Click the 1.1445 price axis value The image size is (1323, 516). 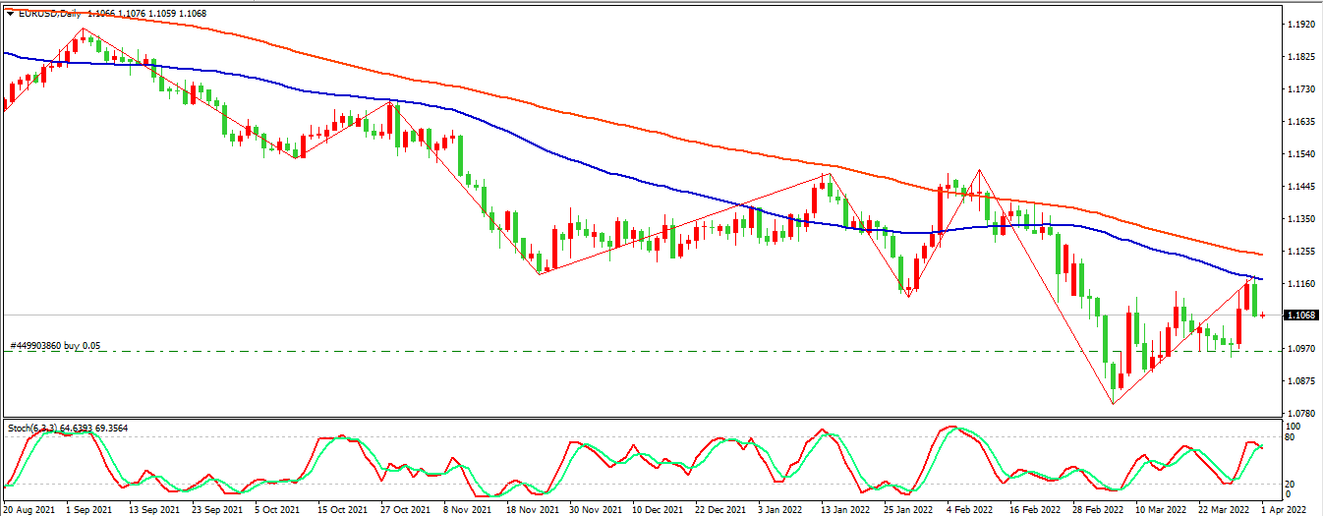tap(1299, 187)
